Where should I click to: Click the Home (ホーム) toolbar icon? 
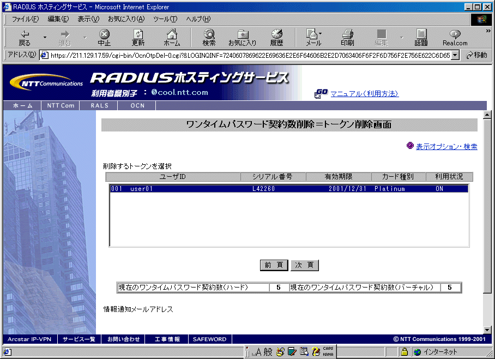(172, 37)
